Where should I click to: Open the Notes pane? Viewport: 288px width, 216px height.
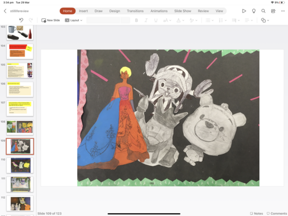(256, 213)
